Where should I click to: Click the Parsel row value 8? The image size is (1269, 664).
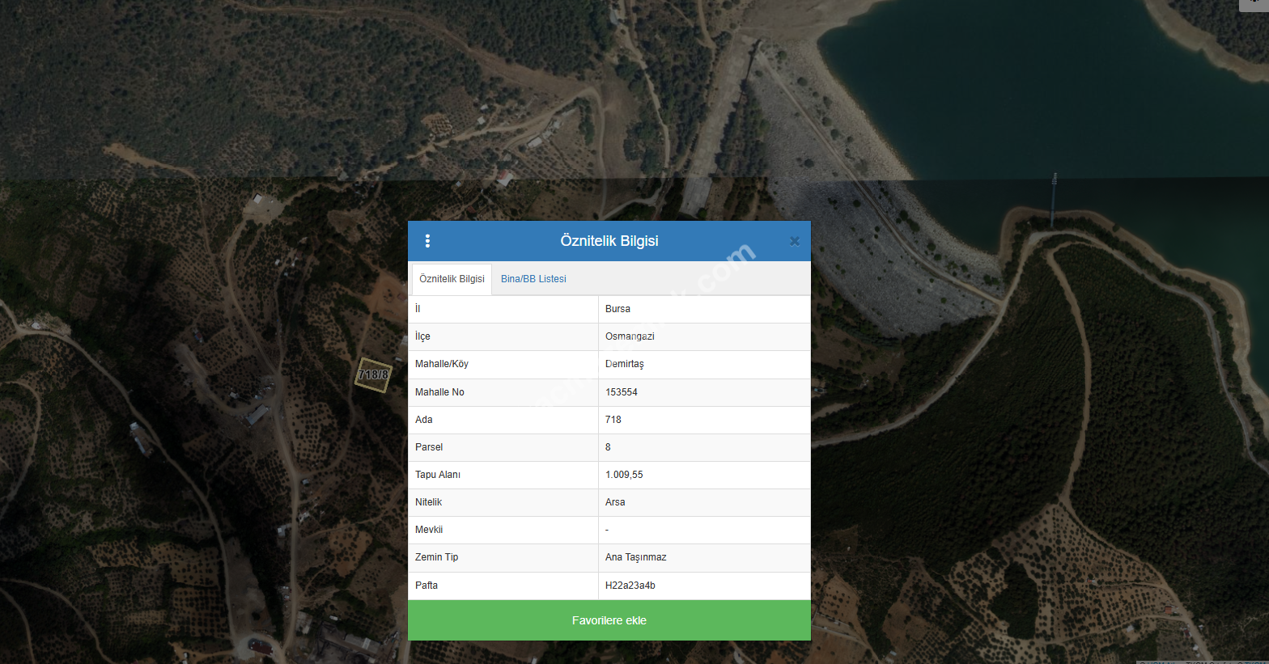(608, 447)
